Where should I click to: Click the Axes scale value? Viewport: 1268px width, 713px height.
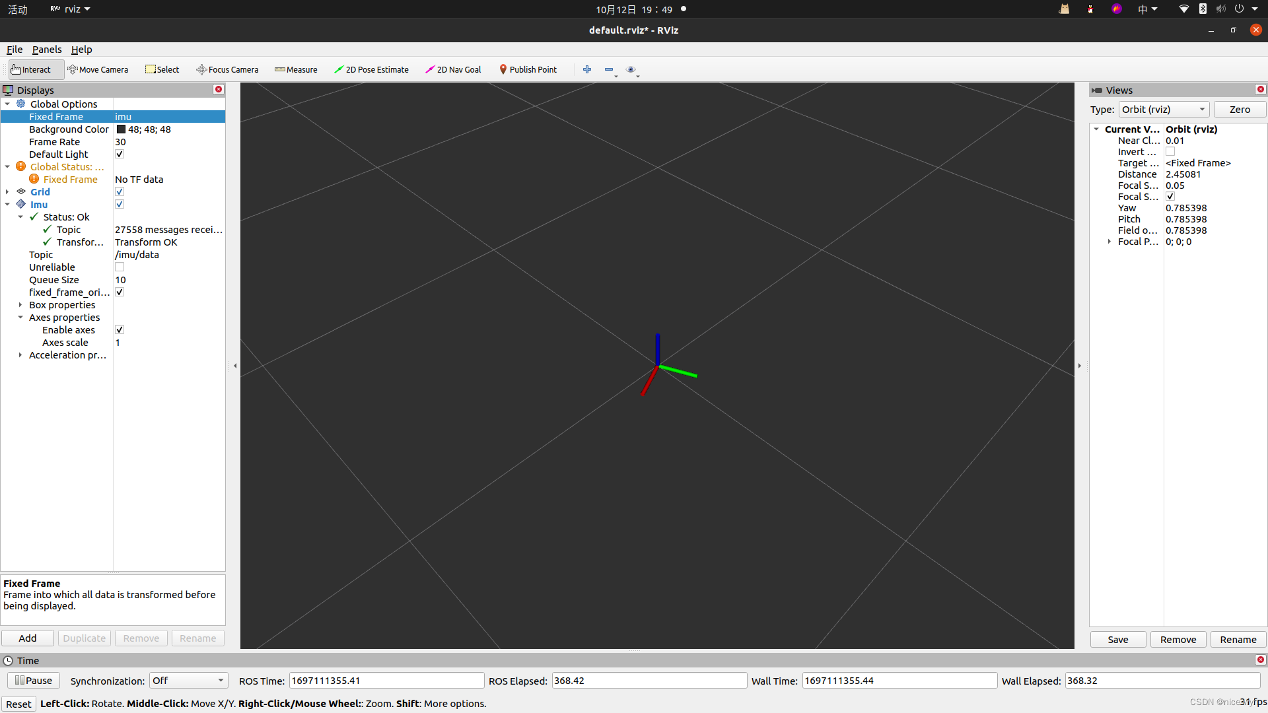(x=118, y=342)
